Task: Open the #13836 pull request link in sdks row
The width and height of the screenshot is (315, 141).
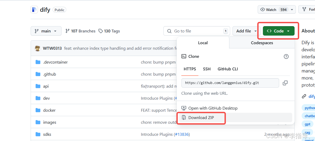Action: tap(181, 134)
